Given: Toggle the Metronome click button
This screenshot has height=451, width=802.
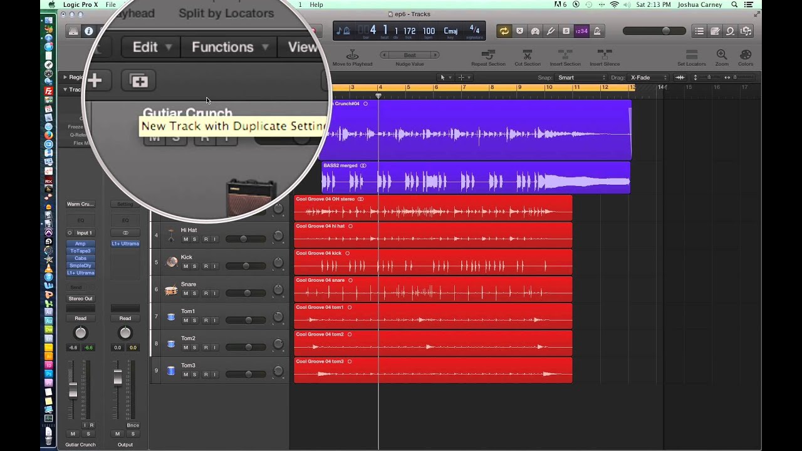Looking at the screenshot, I should [x=597, y=31].
